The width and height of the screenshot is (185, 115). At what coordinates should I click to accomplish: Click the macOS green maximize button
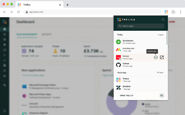point(12,4)
